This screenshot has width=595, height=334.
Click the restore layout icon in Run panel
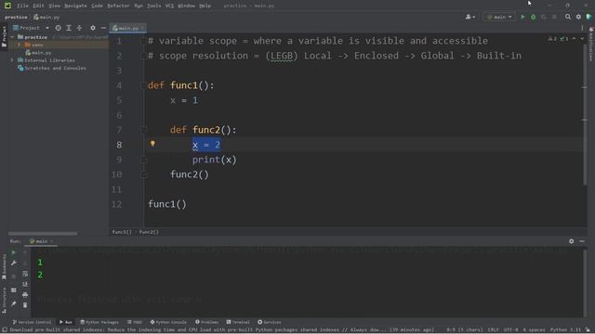coord(14,290)
